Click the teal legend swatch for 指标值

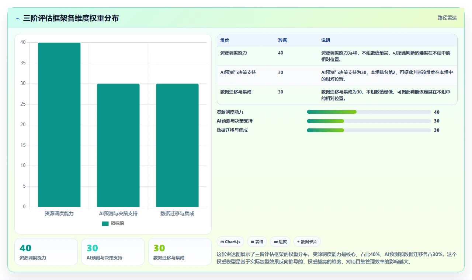(x=105, y=223)
